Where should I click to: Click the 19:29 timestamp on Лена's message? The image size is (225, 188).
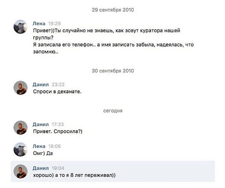click(x=55, y=23)
